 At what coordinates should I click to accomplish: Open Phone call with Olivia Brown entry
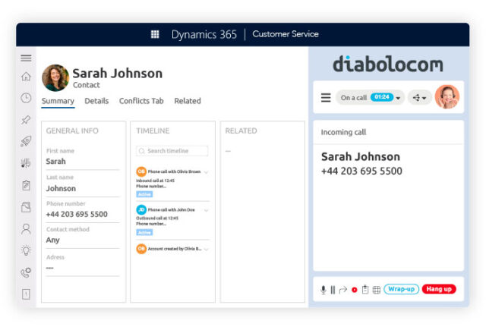(x=174, y=171)
